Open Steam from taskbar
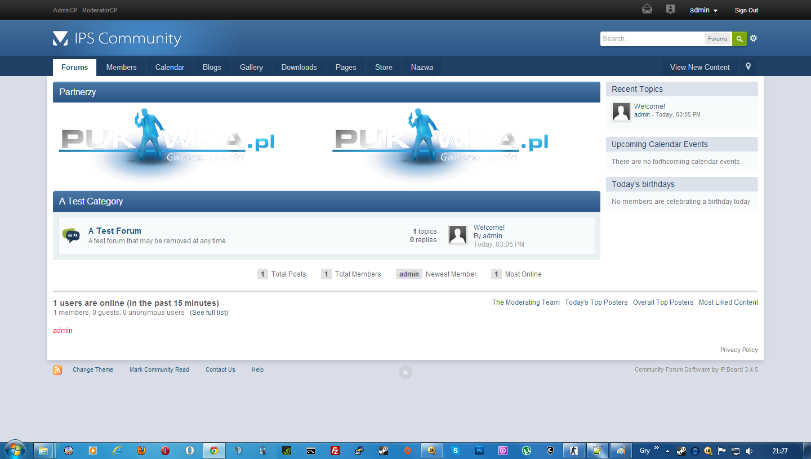Viewport: 811px width, 459px height. [383, 451]
